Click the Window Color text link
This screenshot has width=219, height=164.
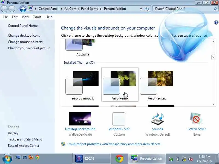pyautogui.click(x=119, y=129)
